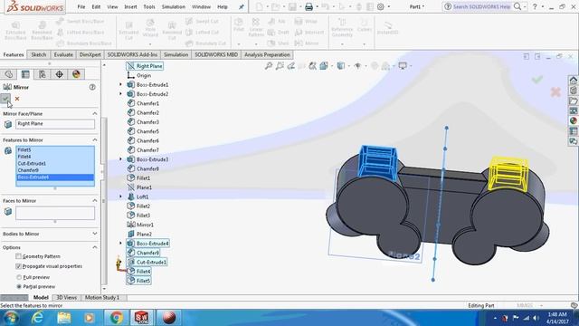Reject with the red X in the graphics corner
The height and width of the screenshot is (326, 579).
[555, 91]
